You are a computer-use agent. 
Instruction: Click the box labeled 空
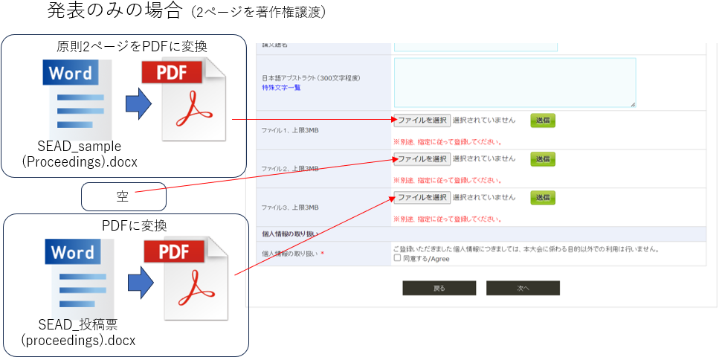click(123, 198)
